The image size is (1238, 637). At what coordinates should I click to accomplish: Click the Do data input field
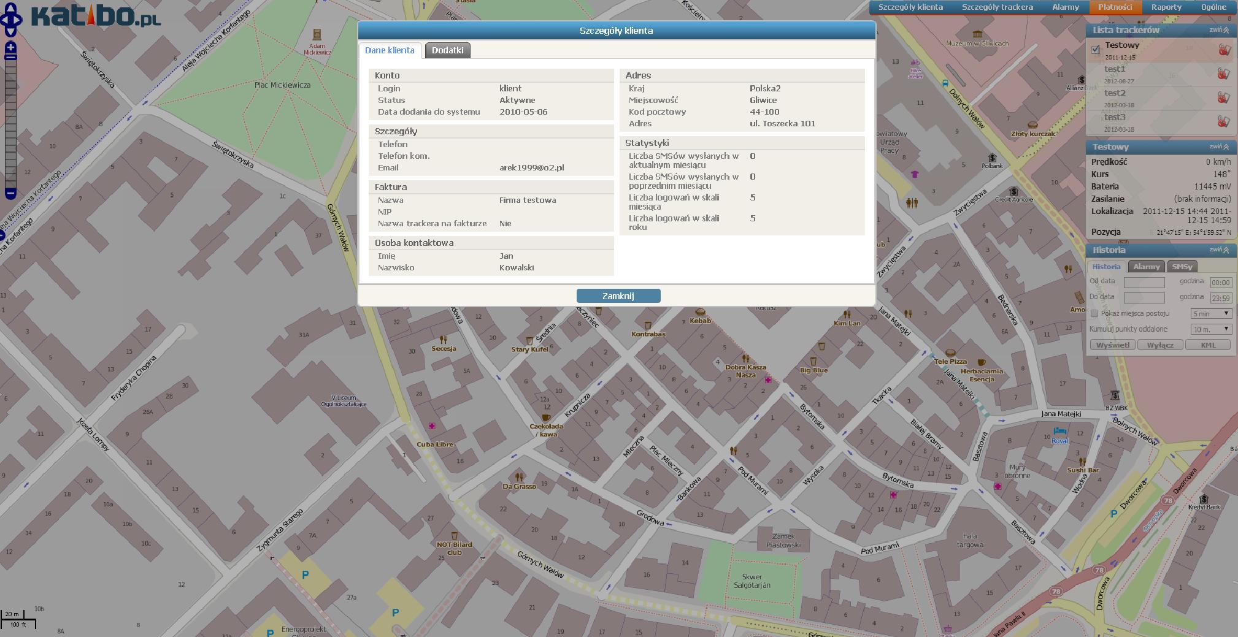pos(1144,298)
